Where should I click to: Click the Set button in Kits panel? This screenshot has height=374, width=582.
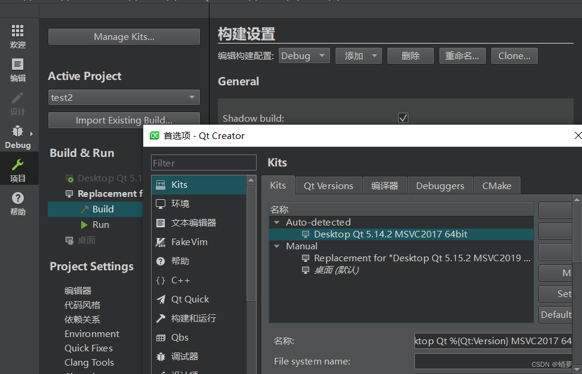[555, 294]
